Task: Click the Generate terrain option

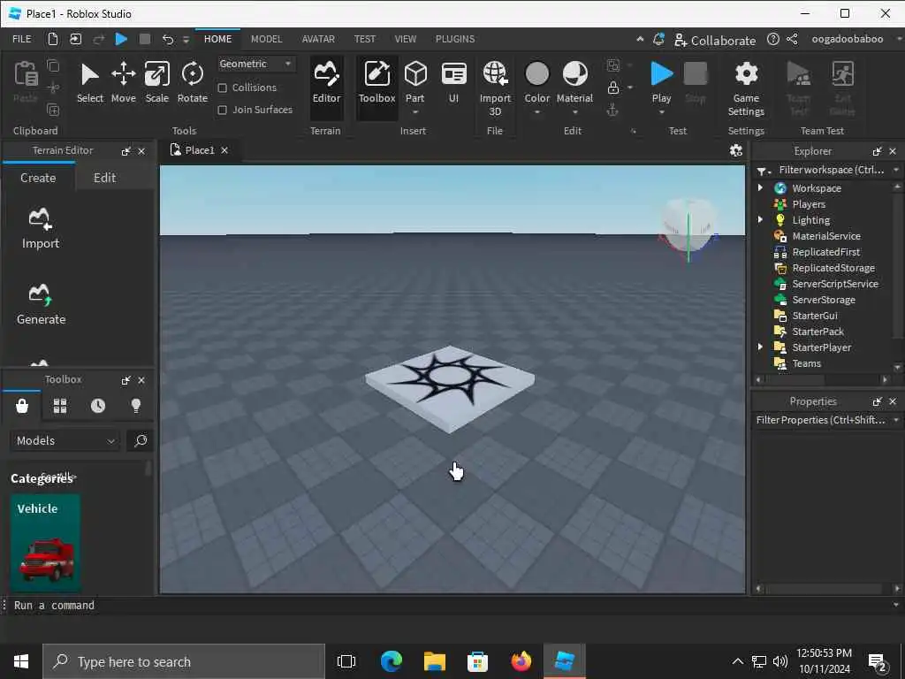Action: tap(41, 305)
